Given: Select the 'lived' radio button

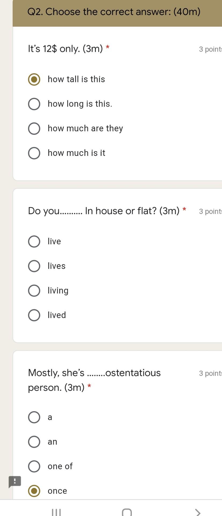Looking at the screenshot, I should tap(34, 315).
